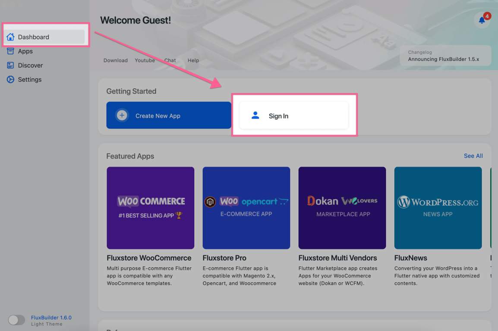Click the Discover icon in sidebar
The height and width of the screenshot is (331, 498).
click(x=10, y=66)
